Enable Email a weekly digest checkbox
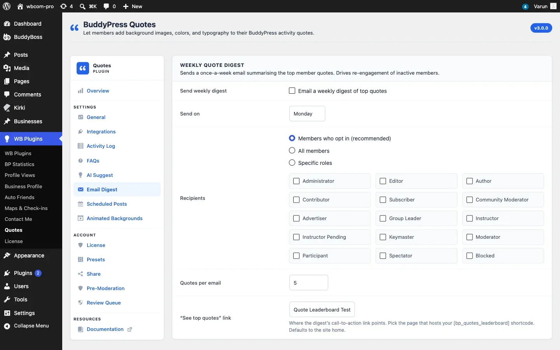The image size is (560, 350). pos(292,91)
